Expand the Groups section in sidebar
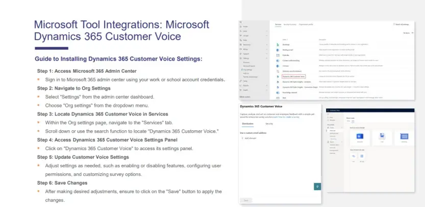The image size is (425, 207). [x=267, y=36]
